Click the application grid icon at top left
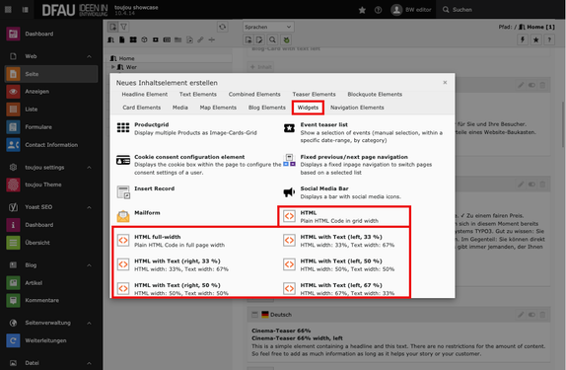The height and width of the screenshot is (370, 566). tap(8, 10)
